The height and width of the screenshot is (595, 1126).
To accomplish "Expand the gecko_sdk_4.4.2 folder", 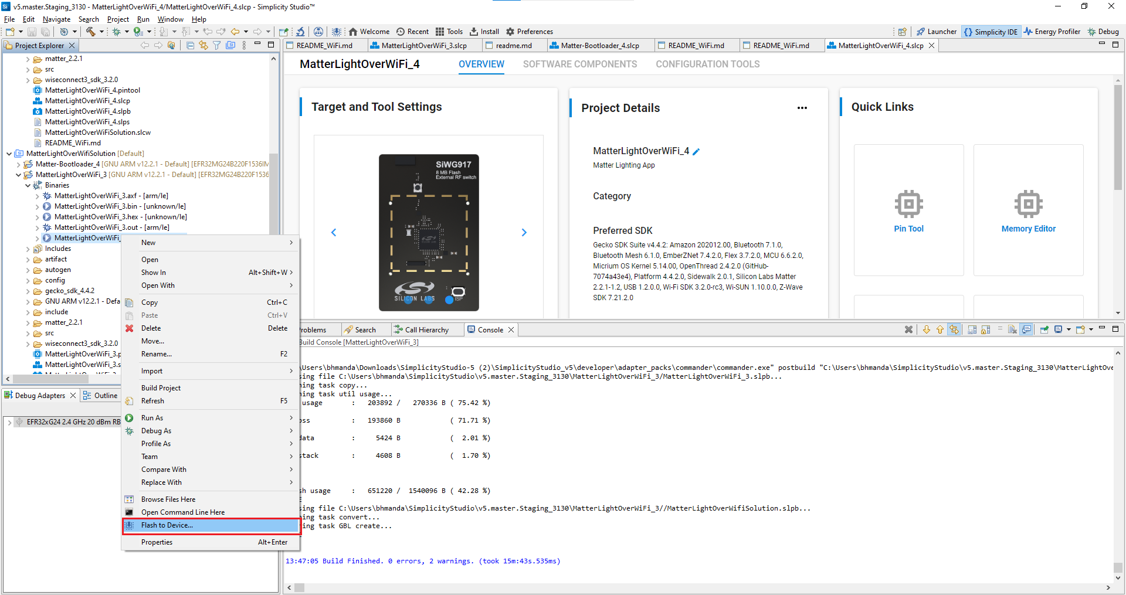I will 28,291.
